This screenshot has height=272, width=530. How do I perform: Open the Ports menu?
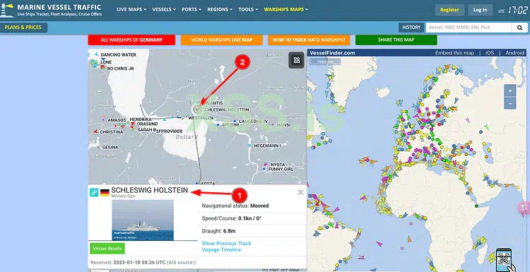pyautogui.click(x=192, y=9)
